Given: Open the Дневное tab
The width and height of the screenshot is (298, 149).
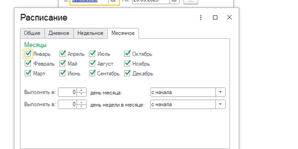Looking at the screenshot, I should point(59,33).
